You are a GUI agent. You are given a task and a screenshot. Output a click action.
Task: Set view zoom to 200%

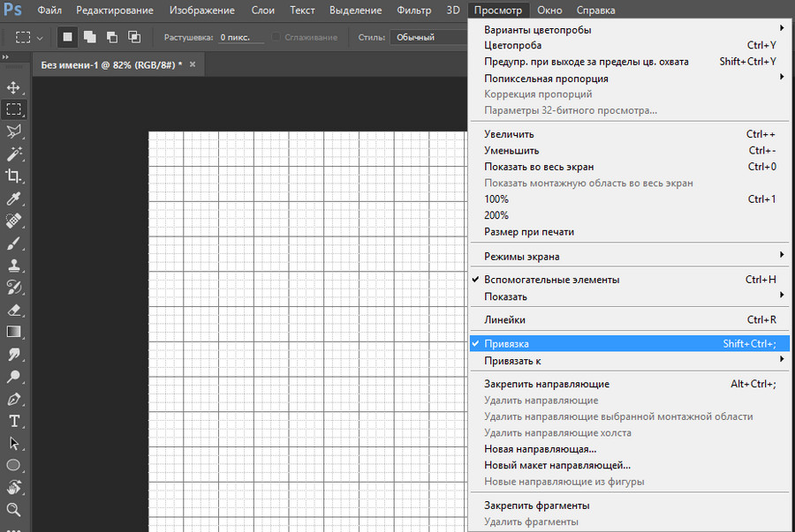pyautogui.click(x=630, y=215)
